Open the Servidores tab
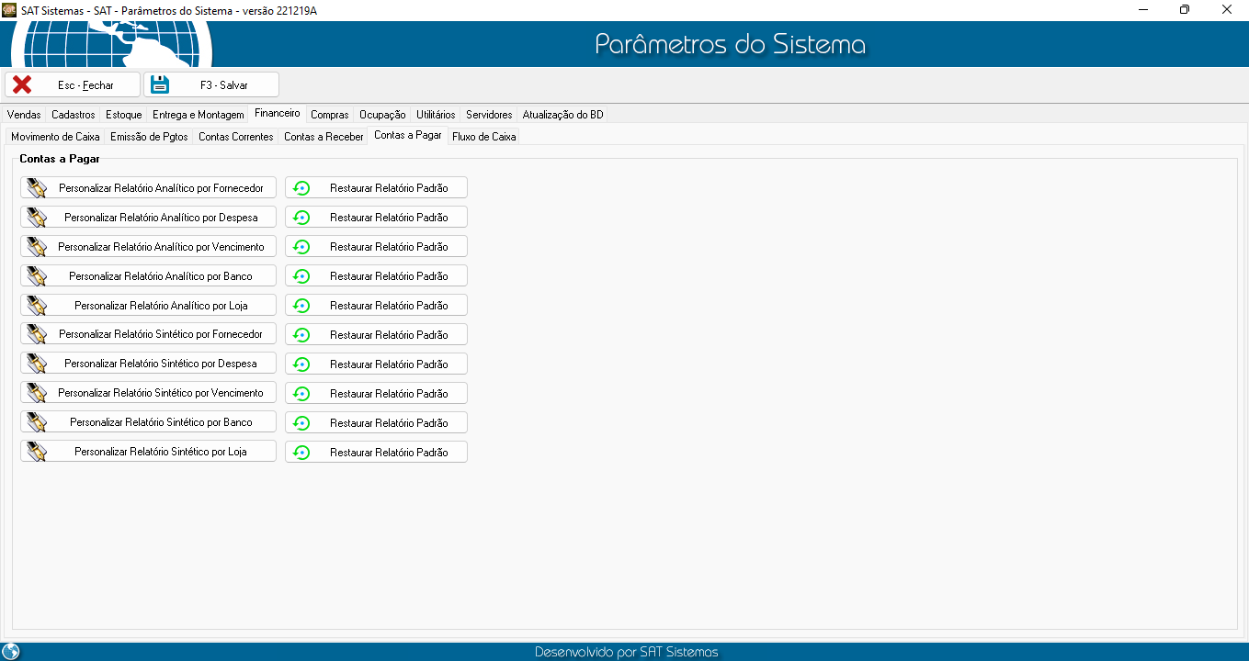The height and width of the screenshot is (661, 1249). [488, 115]
